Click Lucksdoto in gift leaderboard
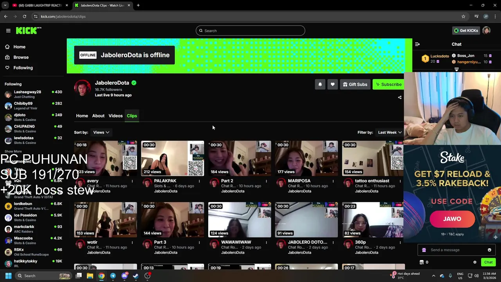This screenshot has height=282, width=501. tap(440, 56)
